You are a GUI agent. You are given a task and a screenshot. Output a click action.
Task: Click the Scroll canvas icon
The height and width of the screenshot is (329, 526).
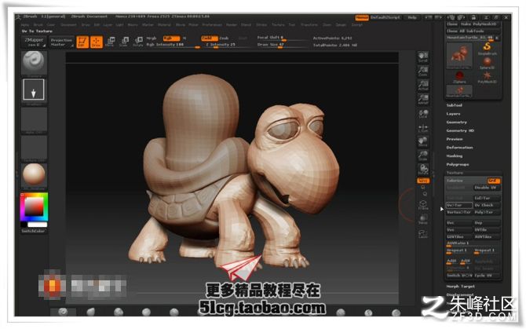point(423,57)
